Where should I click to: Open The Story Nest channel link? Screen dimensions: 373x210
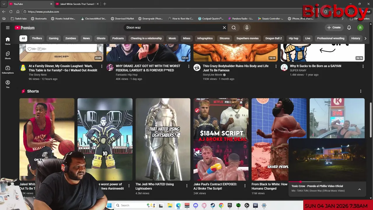tap(38, 75)
